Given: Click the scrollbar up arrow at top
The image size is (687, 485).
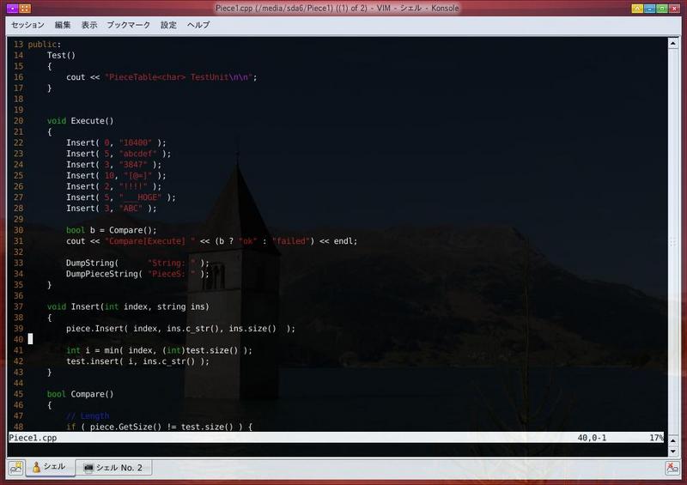Looking at the screenshot, I should (x=673, y=43).
